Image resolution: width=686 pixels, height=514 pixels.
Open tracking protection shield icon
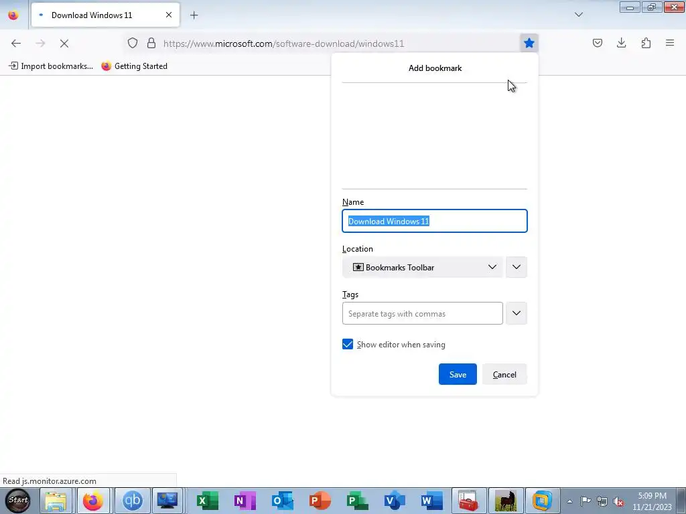133,43
